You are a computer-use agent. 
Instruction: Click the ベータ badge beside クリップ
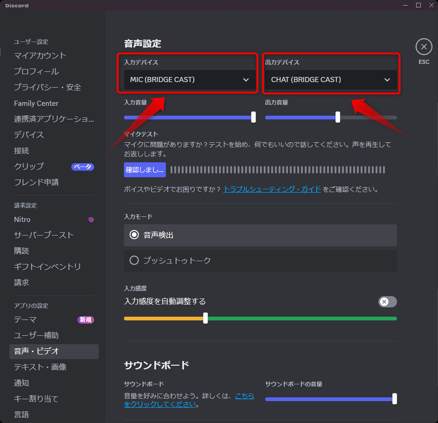pyautogui.click(x=82, y=167)
